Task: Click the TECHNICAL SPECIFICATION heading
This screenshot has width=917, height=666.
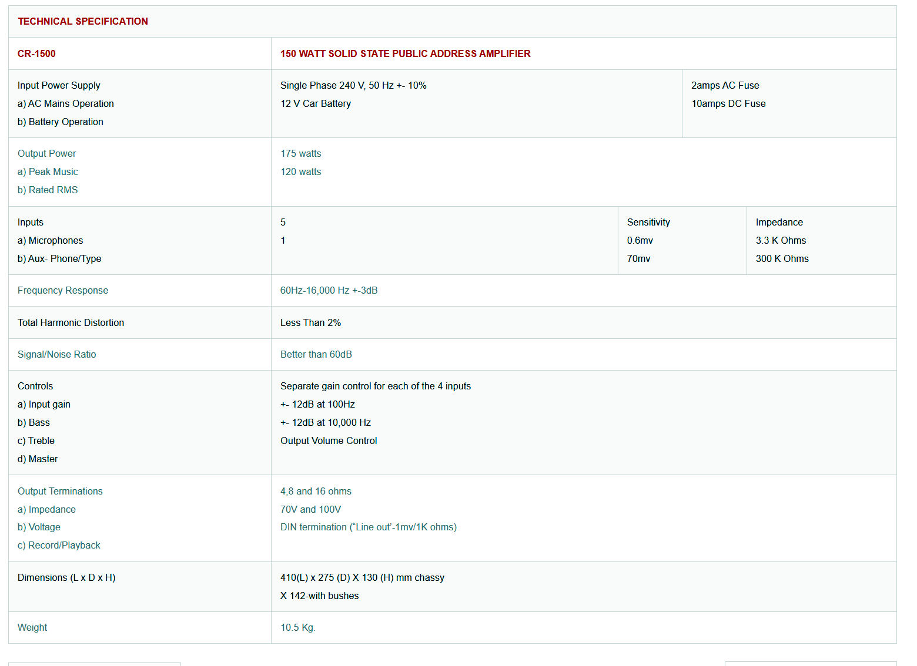Action: point(83,21)
